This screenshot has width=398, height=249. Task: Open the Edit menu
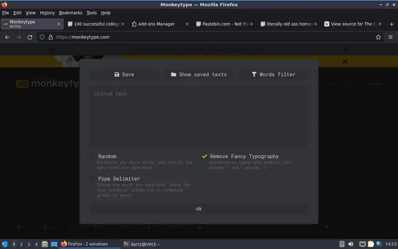point(17,13)
